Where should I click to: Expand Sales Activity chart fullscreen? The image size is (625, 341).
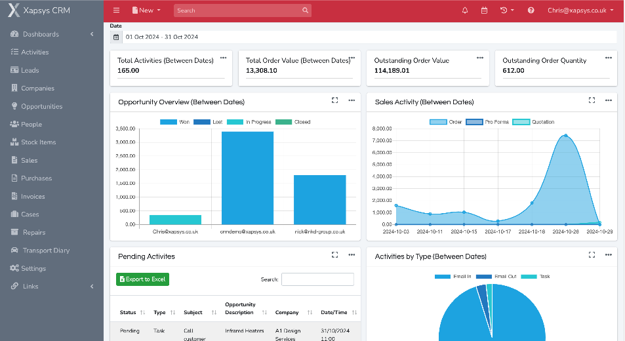[592, 100]
